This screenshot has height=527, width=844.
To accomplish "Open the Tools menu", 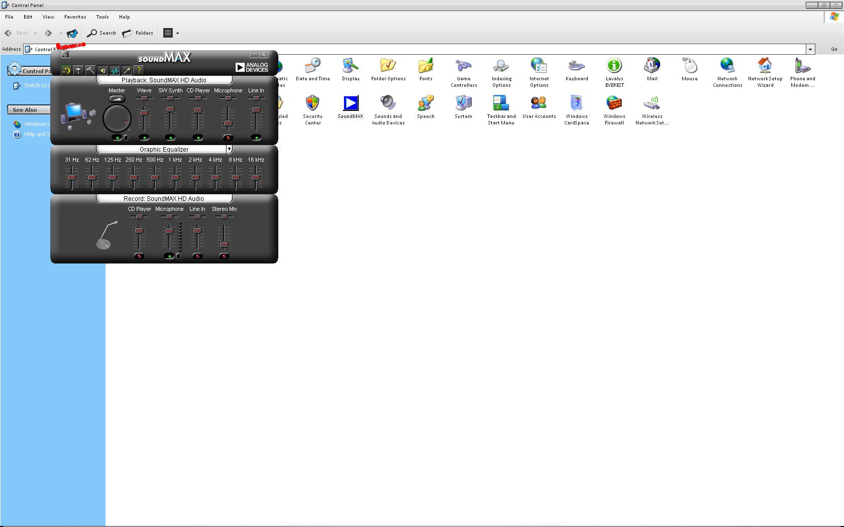I will [x=102, y=17].
